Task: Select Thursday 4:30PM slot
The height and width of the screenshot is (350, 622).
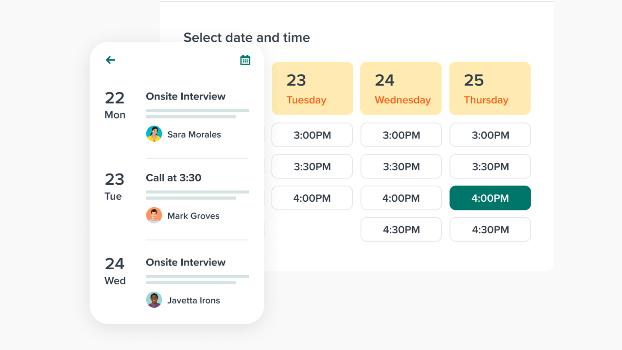Action: [x=490, y=229]
